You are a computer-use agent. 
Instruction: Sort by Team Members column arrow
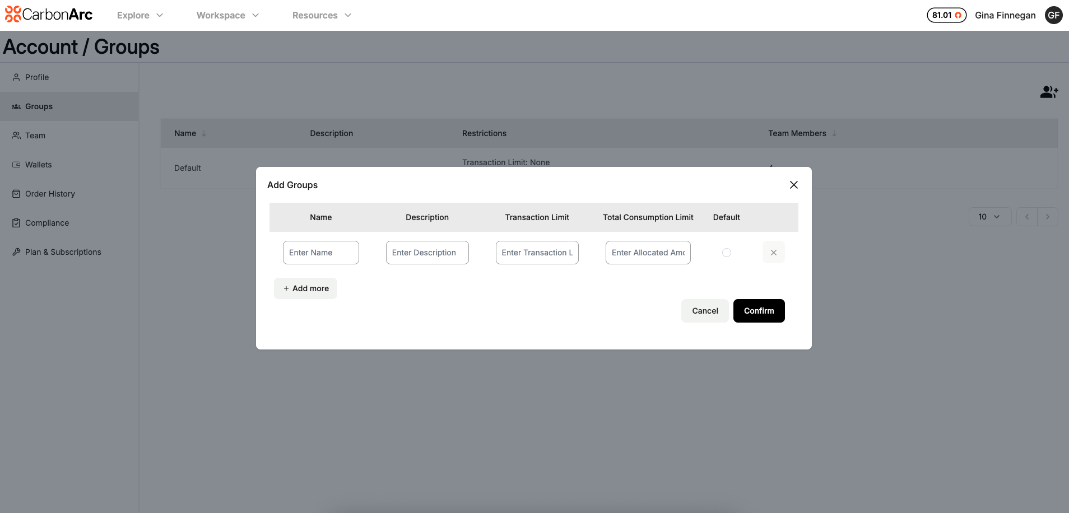tap(834, 133)
